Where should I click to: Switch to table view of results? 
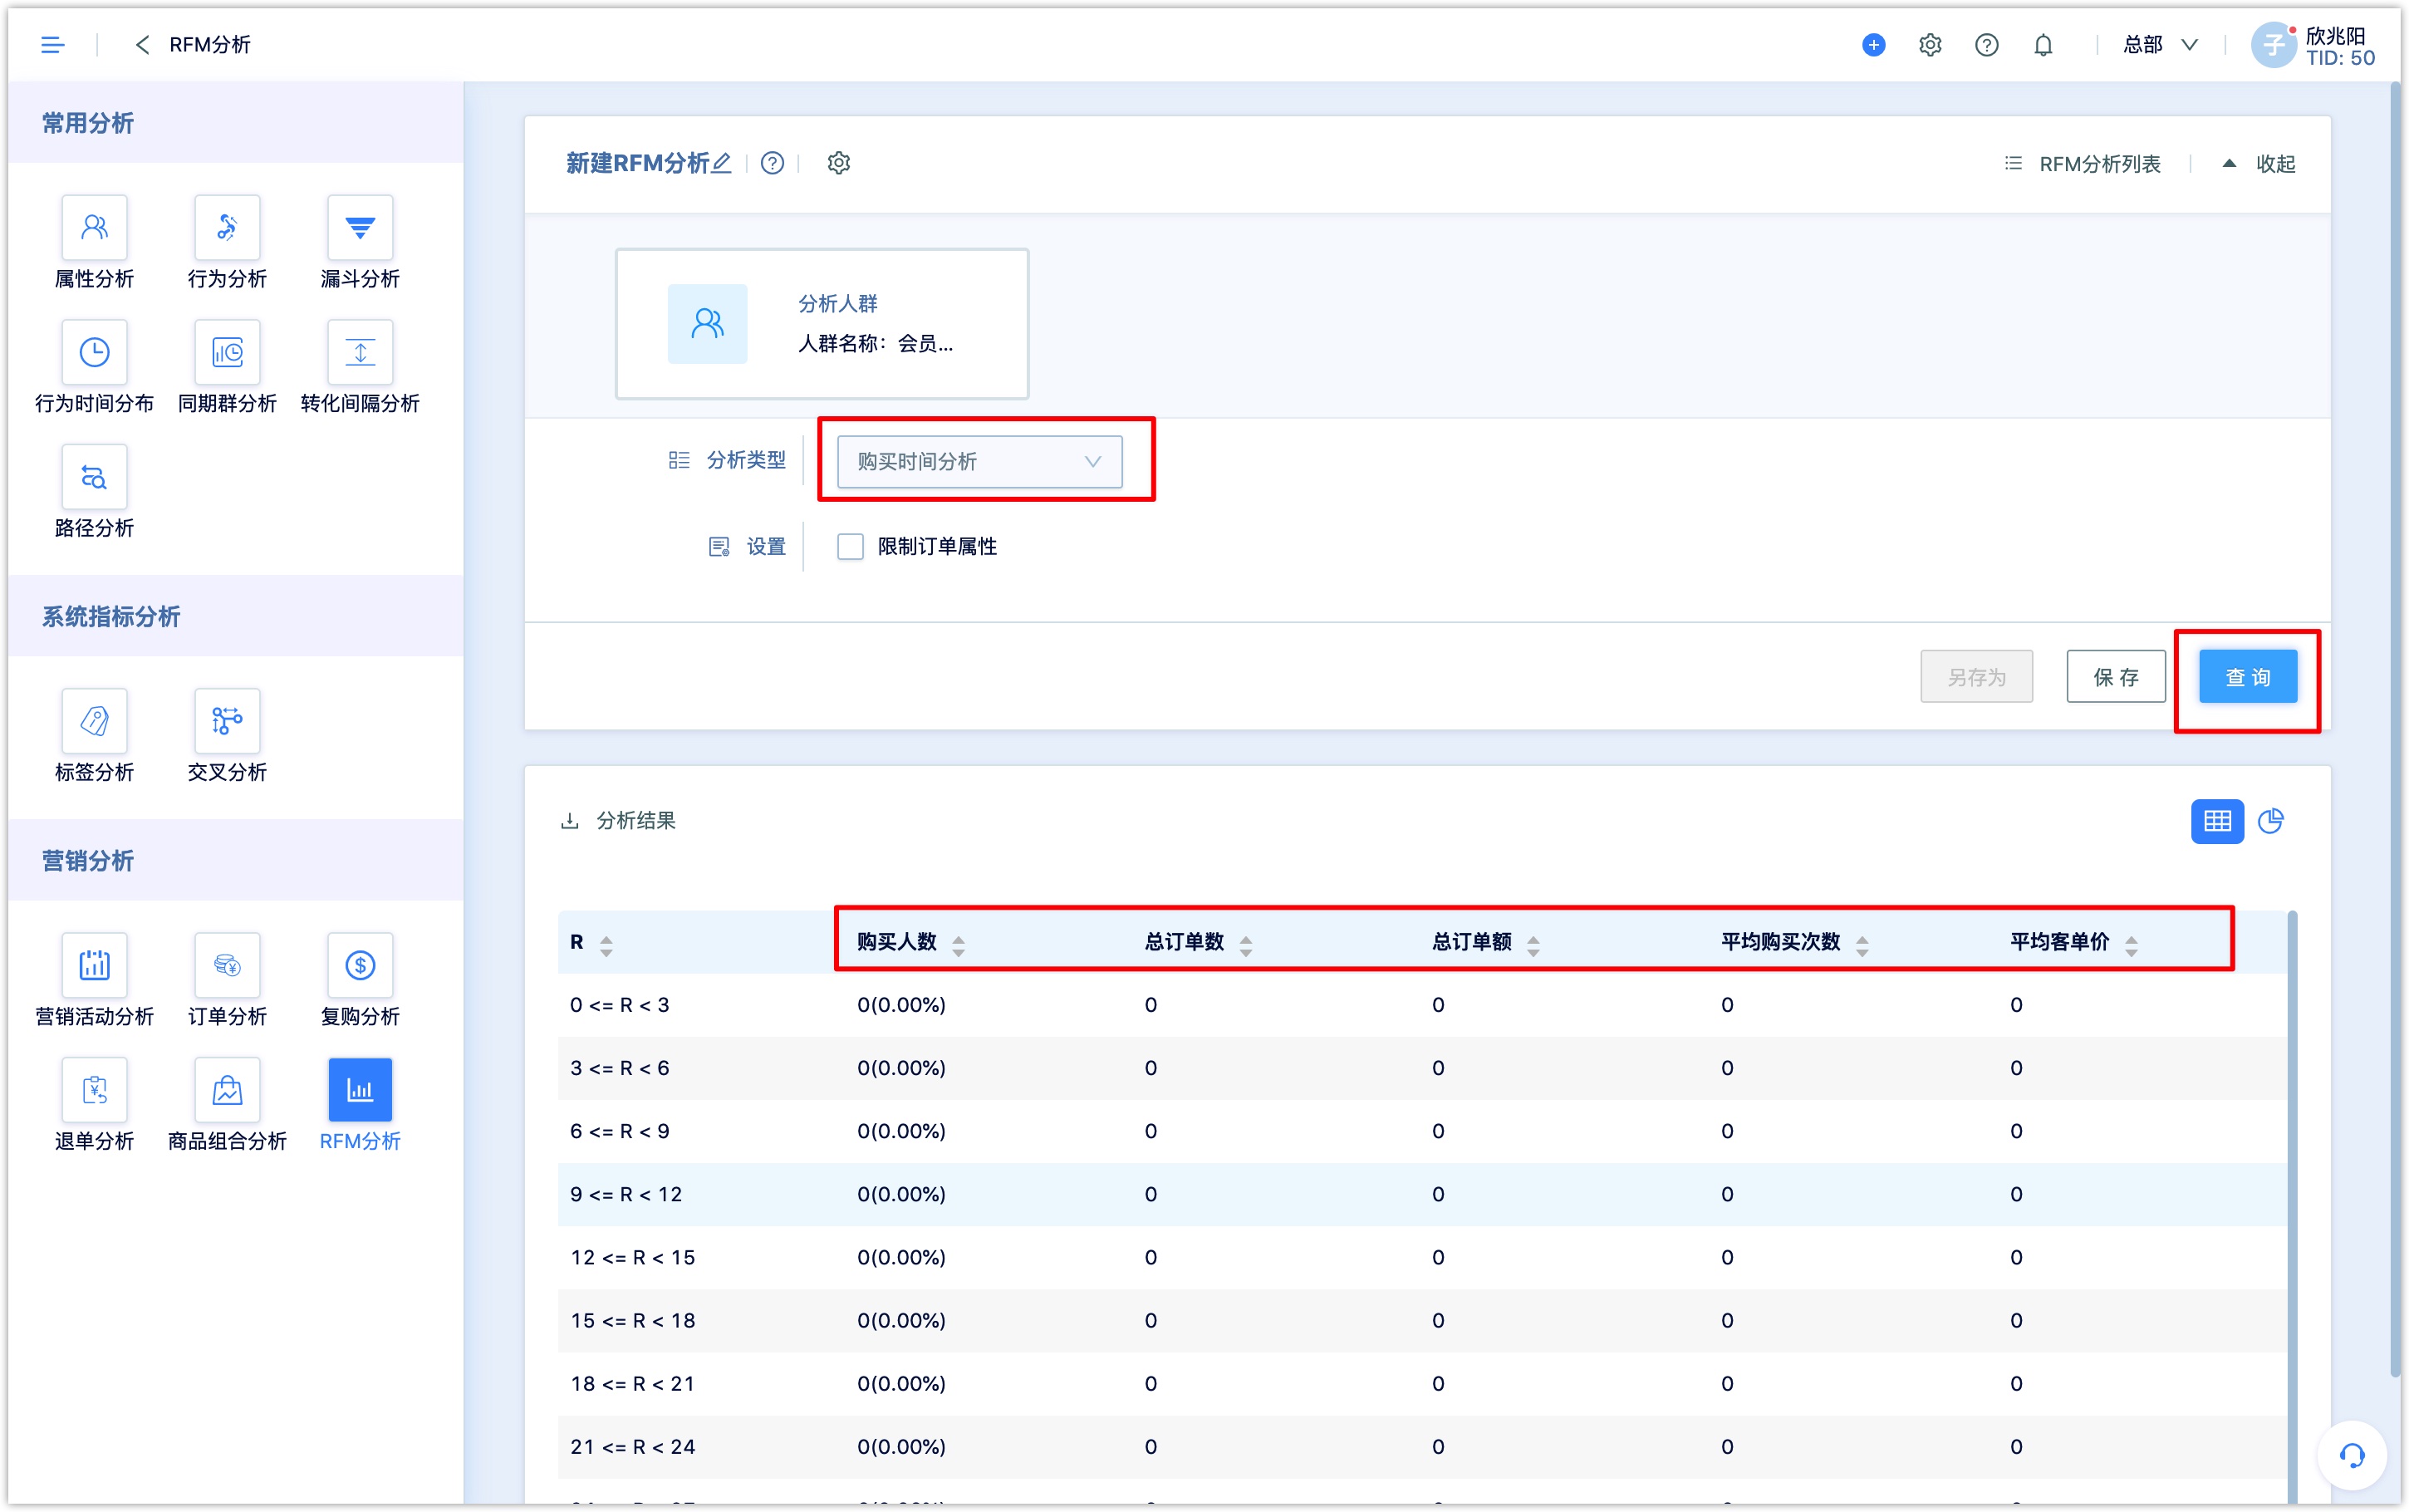point(2216,821)
